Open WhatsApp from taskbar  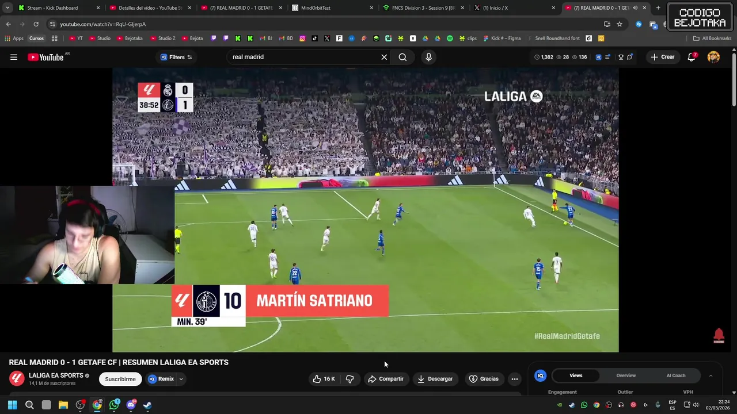(114, 405)
